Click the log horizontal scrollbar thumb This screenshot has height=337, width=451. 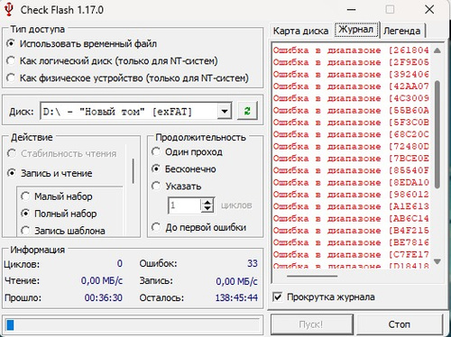coord(312,276)
